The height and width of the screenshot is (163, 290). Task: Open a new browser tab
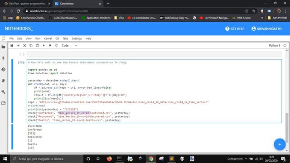108,4
